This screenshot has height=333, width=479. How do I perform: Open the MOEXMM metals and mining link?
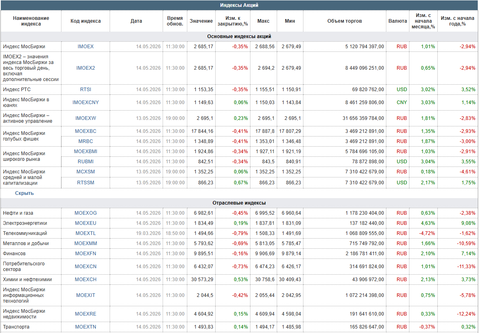click(85, 243)
